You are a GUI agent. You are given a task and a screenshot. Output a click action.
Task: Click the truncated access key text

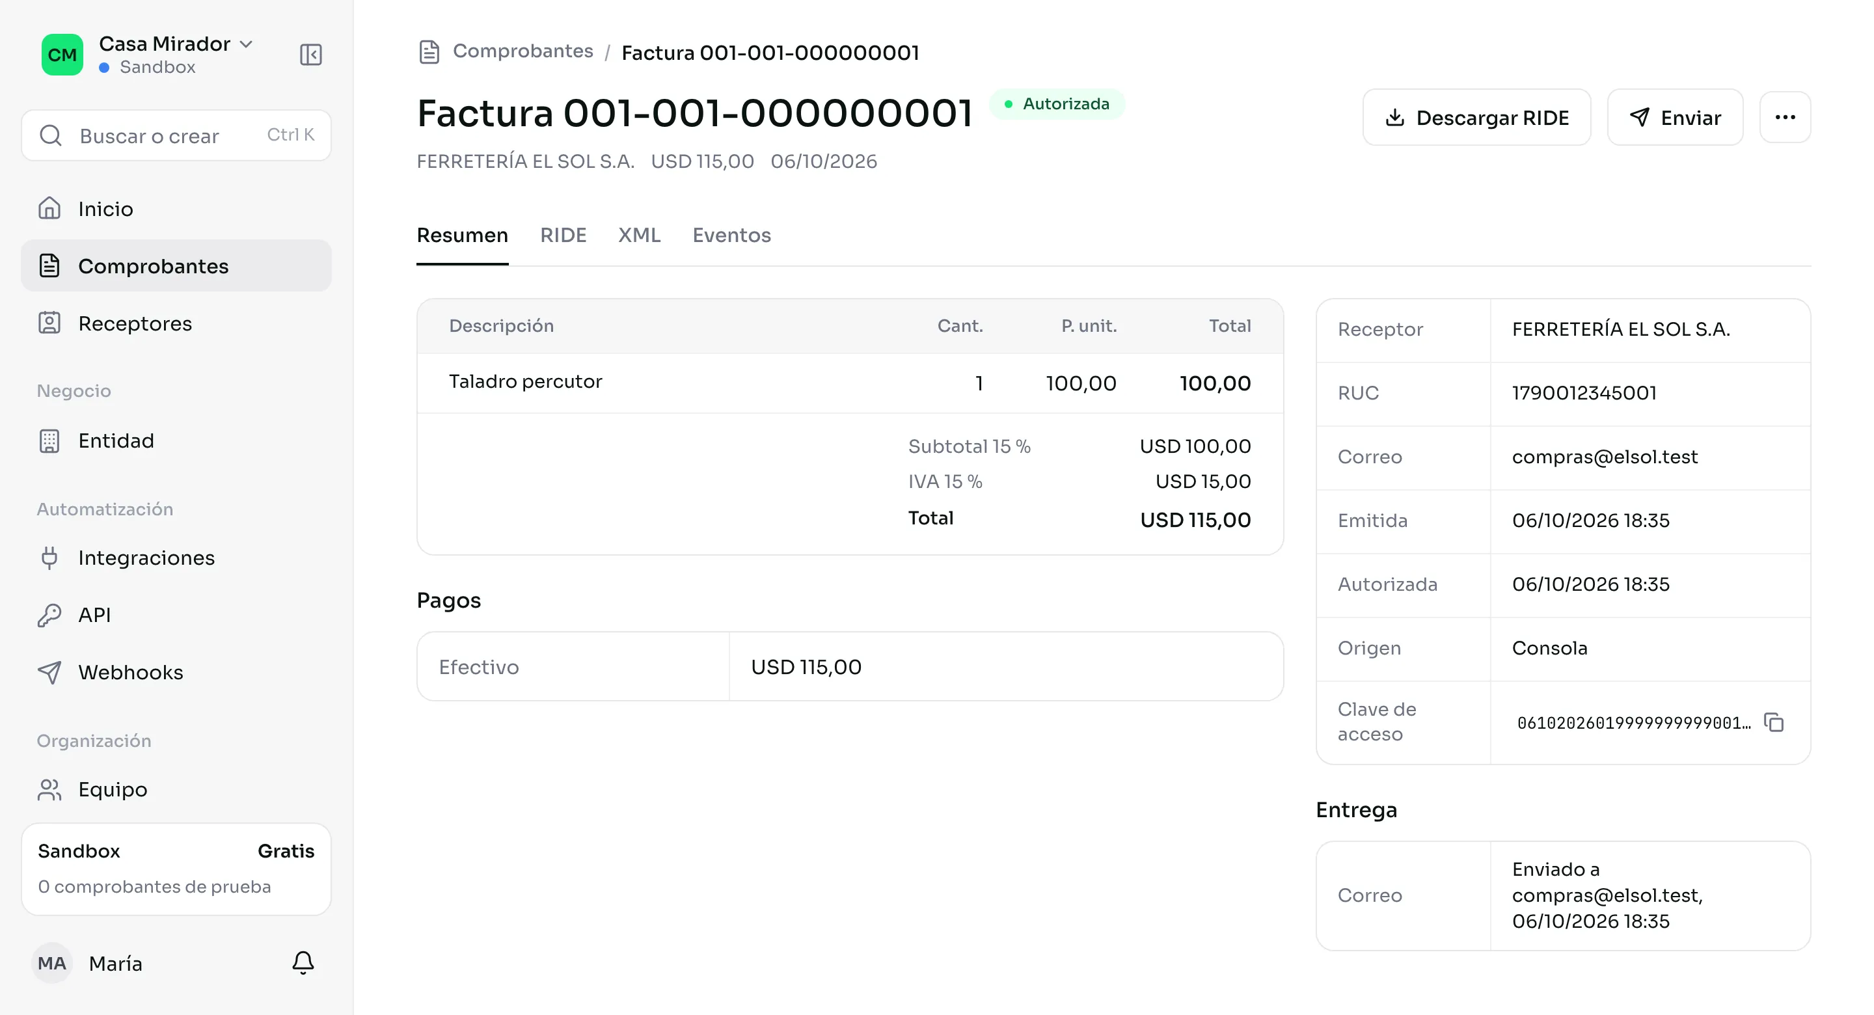[1634, 724]
